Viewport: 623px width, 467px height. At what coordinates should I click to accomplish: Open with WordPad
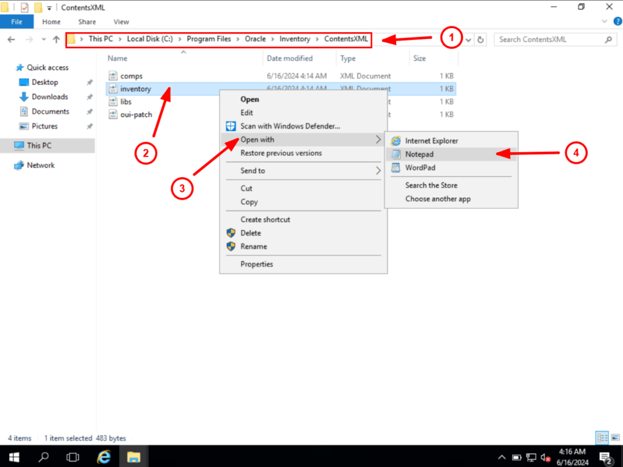451,168
